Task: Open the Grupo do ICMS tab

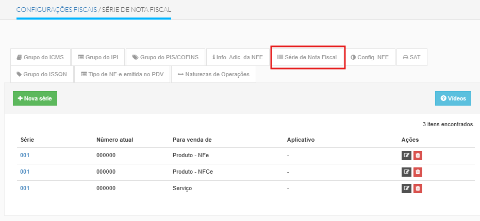Action: click(40, 58)
